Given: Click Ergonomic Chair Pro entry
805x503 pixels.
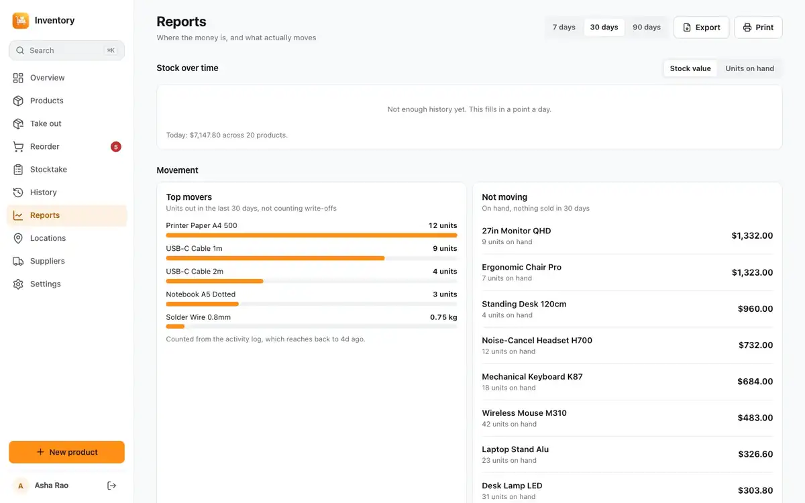Looking at the screenshot, I should (x=627, y=272).
